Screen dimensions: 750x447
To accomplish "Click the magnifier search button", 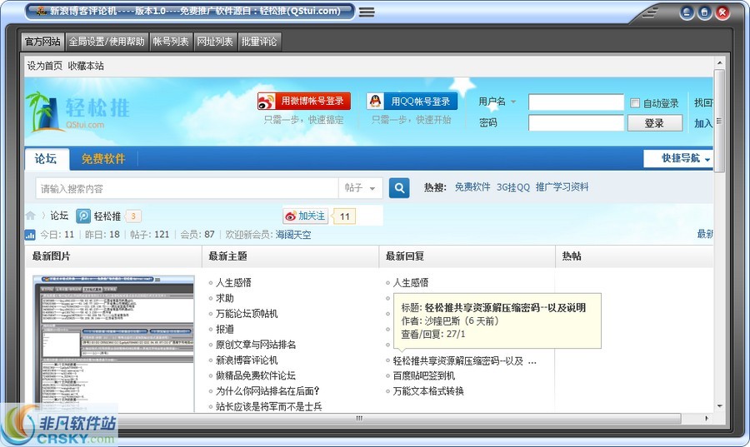I will click(x=399, y=188).
